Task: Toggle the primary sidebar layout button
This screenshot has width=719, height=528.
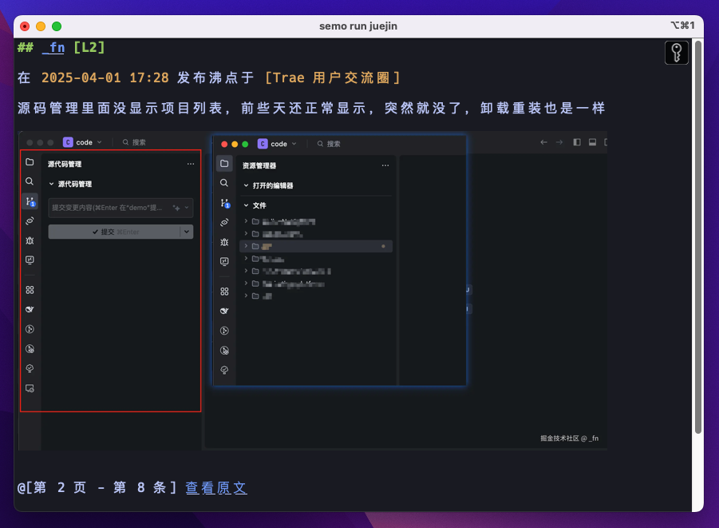Action: pyautogui.click(x=578, y=143)
